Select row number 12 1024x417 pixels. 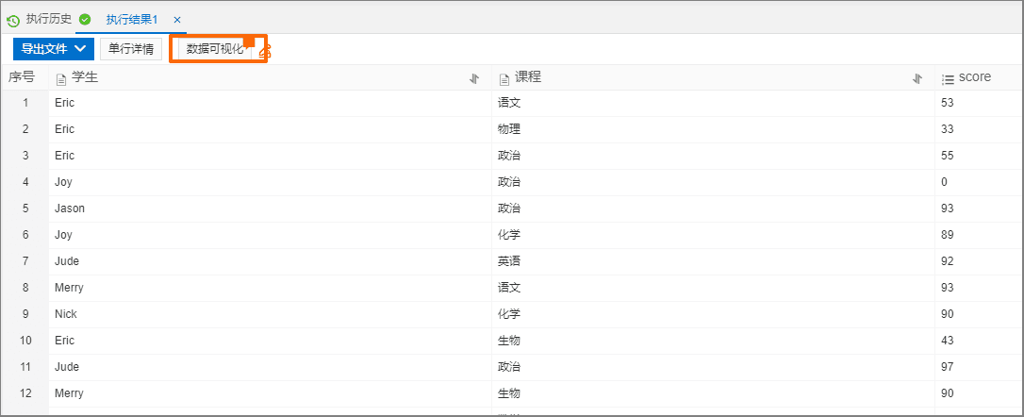pyautogui.click(x=25, y=393)
